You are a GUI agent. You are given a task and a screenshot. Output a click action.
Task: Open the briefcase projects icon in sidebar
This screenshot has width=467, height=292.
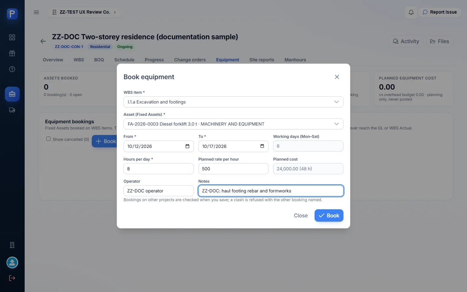click(12, 94)
